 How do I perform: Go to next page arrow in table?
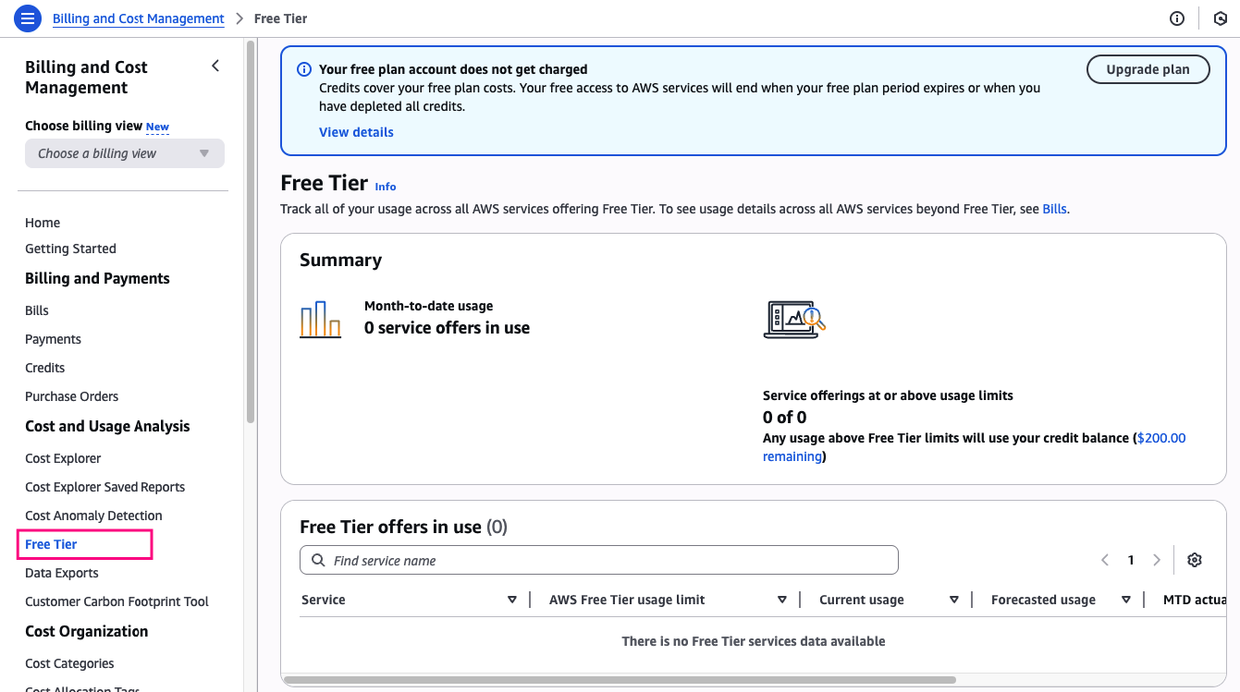click(1157, 560)
